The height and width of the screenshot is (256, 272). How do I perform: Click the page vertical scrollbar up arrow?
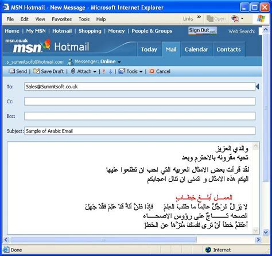266,30
